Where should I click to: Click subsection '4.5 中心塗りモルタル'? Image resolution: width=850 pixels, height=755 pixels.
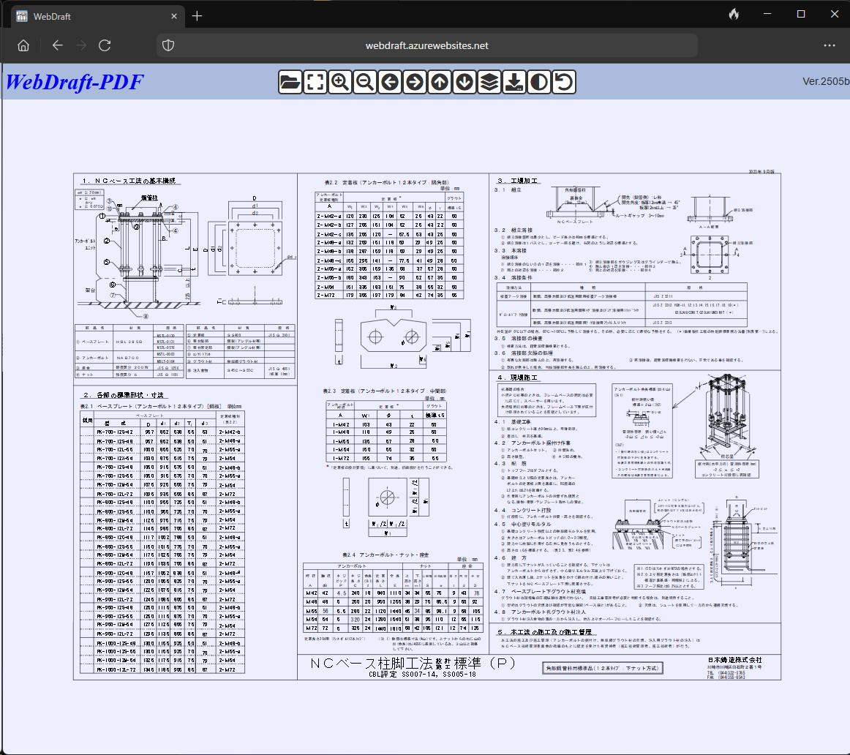point(522,524)
